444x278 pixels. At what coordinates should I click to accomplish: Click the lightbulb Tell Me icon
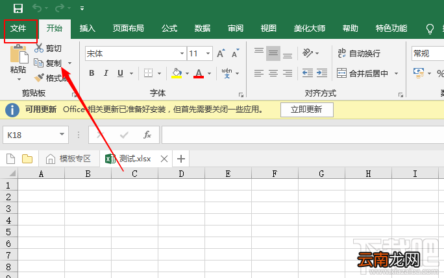pyautogui.click(x=430, y=29)
